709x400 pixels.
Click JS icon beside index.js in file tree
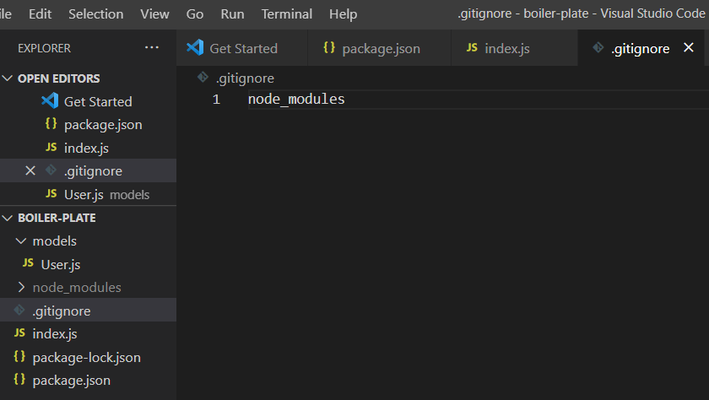coord(19,332)
